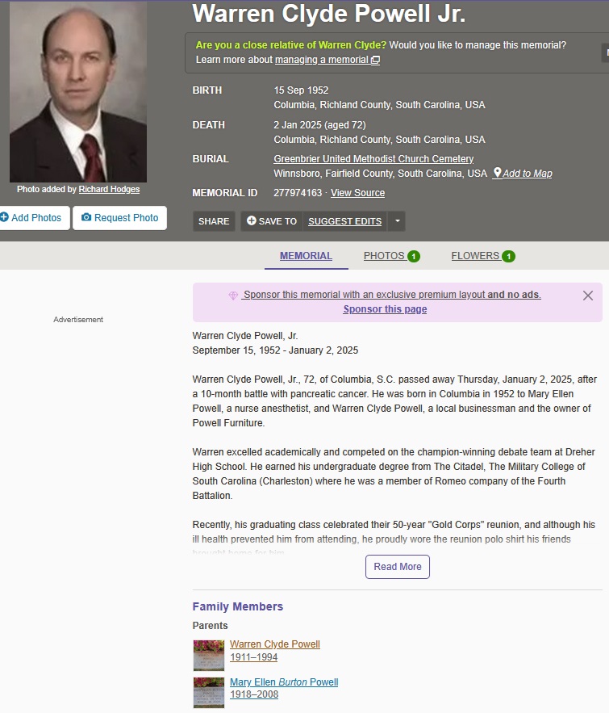609x713 pixels.
Task: Click the SHARE button
Action: [x=214, y=221]
